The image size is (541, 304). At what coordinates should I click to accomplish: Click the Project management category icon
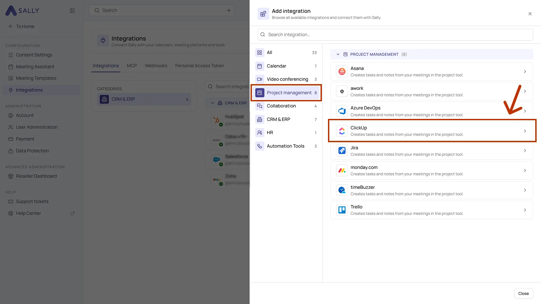coord(260,93)
